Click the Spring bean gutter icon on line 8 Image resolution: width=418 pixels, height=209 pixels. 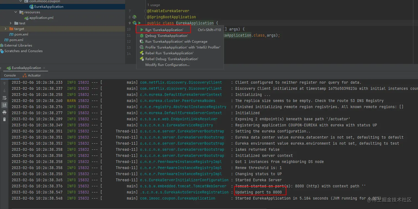pos(134,17)
